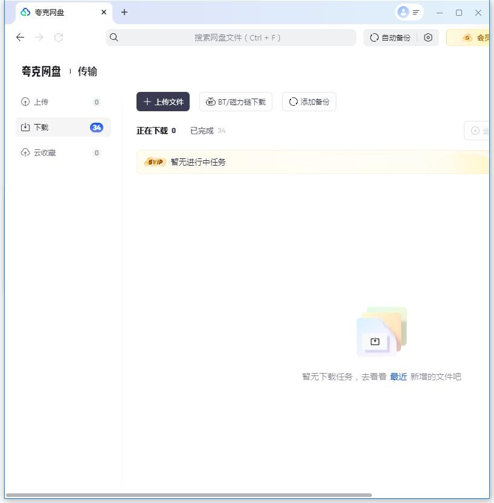Click the BT icon in download button

pos(210,102)
